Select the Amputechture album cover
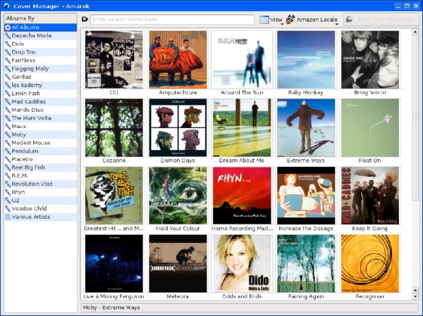Screen dimensions: 423x316 [178, 60]
